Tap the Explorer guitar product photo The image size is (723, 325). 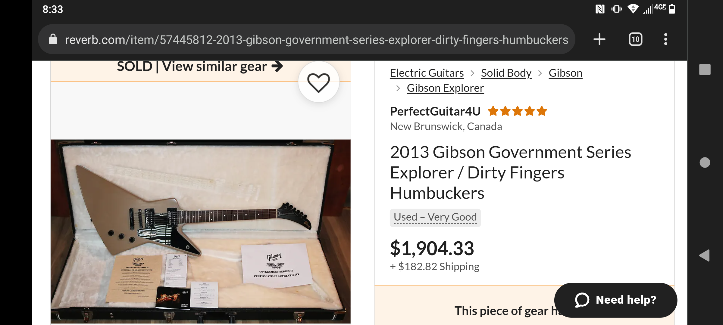pyautogui.click(x=200, y=231)
